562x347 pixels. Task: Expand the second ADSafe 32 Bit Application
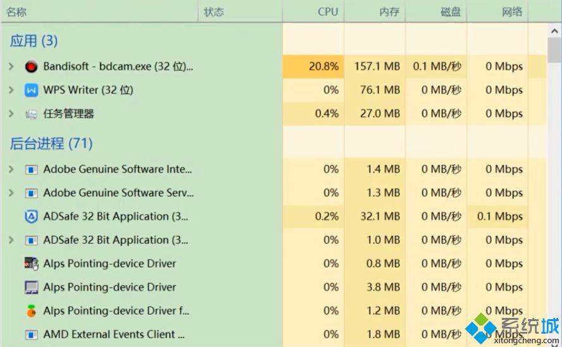(11, 240)
